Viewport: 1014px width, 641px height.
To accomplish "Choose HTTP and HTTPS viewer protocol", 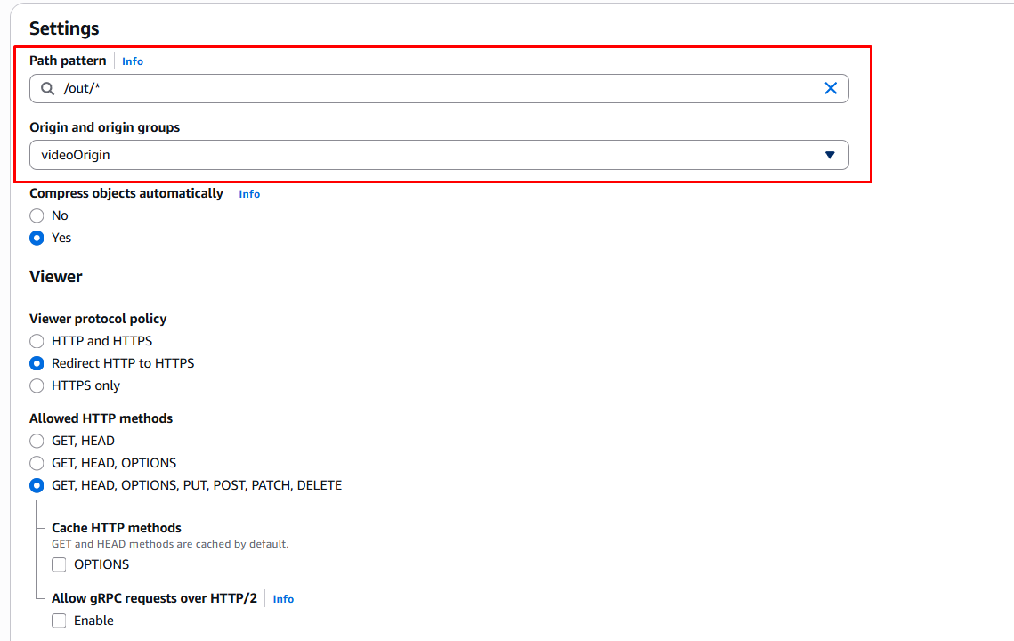I will [x=37, y=341].
